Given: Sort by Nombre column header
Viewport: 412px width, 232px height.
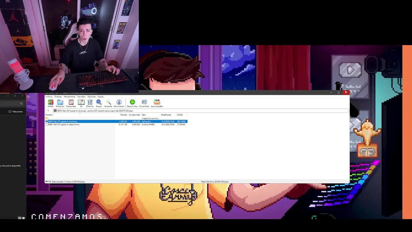Looking at the screenshot, I should point(49,115).
